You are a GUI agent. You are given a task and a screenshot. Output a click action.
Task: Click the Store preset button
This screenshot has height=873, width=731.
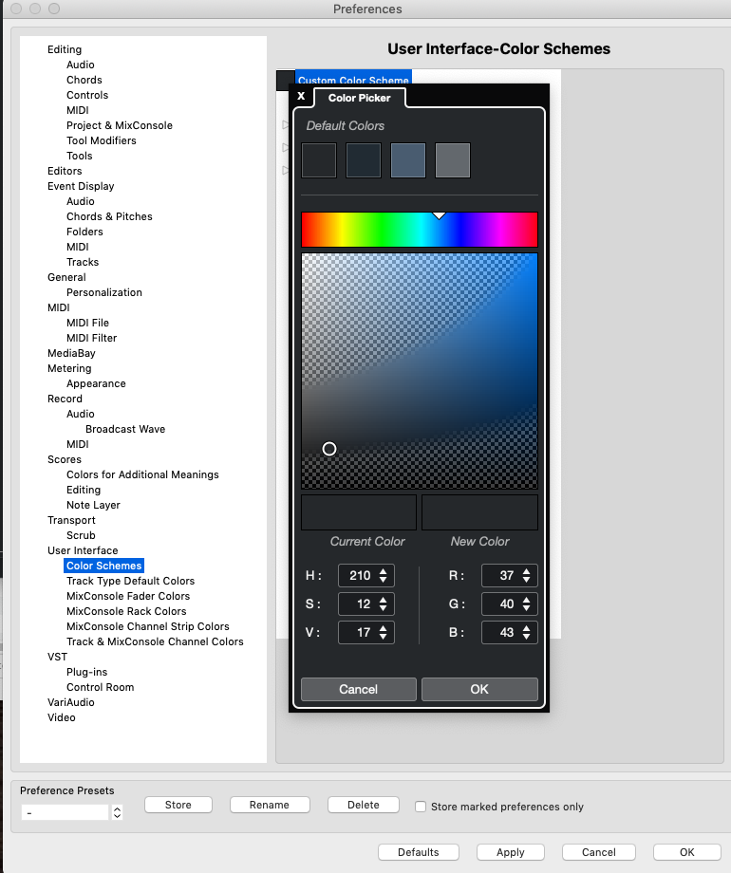[x=178, y=805]
